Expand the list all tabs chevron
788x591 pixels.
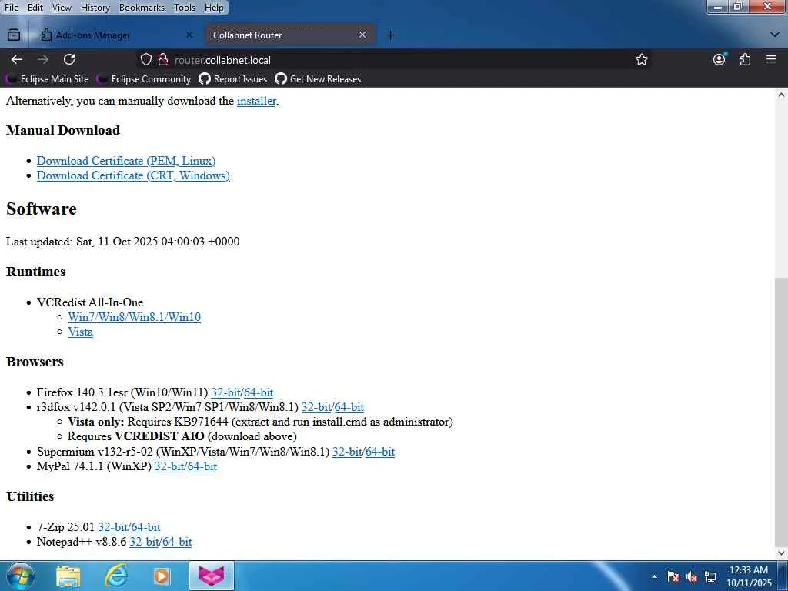[774, 34]
